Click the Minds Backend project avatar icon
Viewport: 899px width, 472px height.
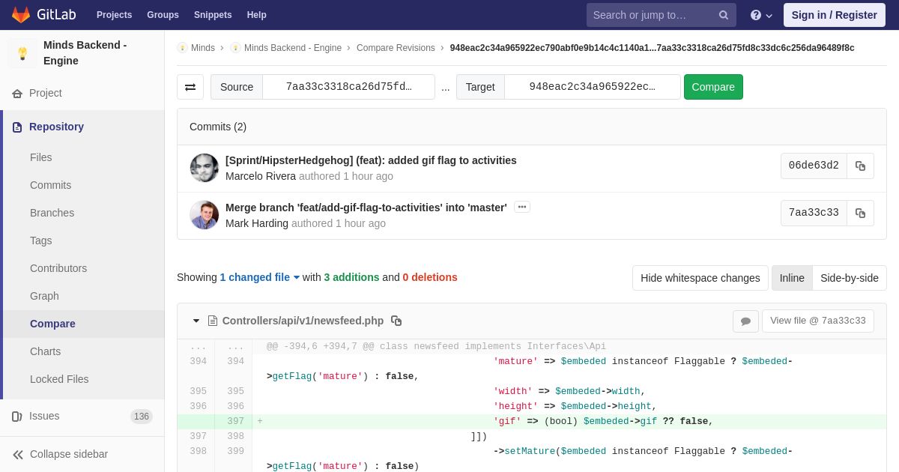coord(22,53)
